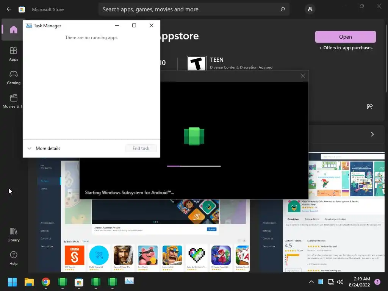Open File Explorer from taskbar
The height and width of the screenshot is (291, 388).
(x=29, y=282)
